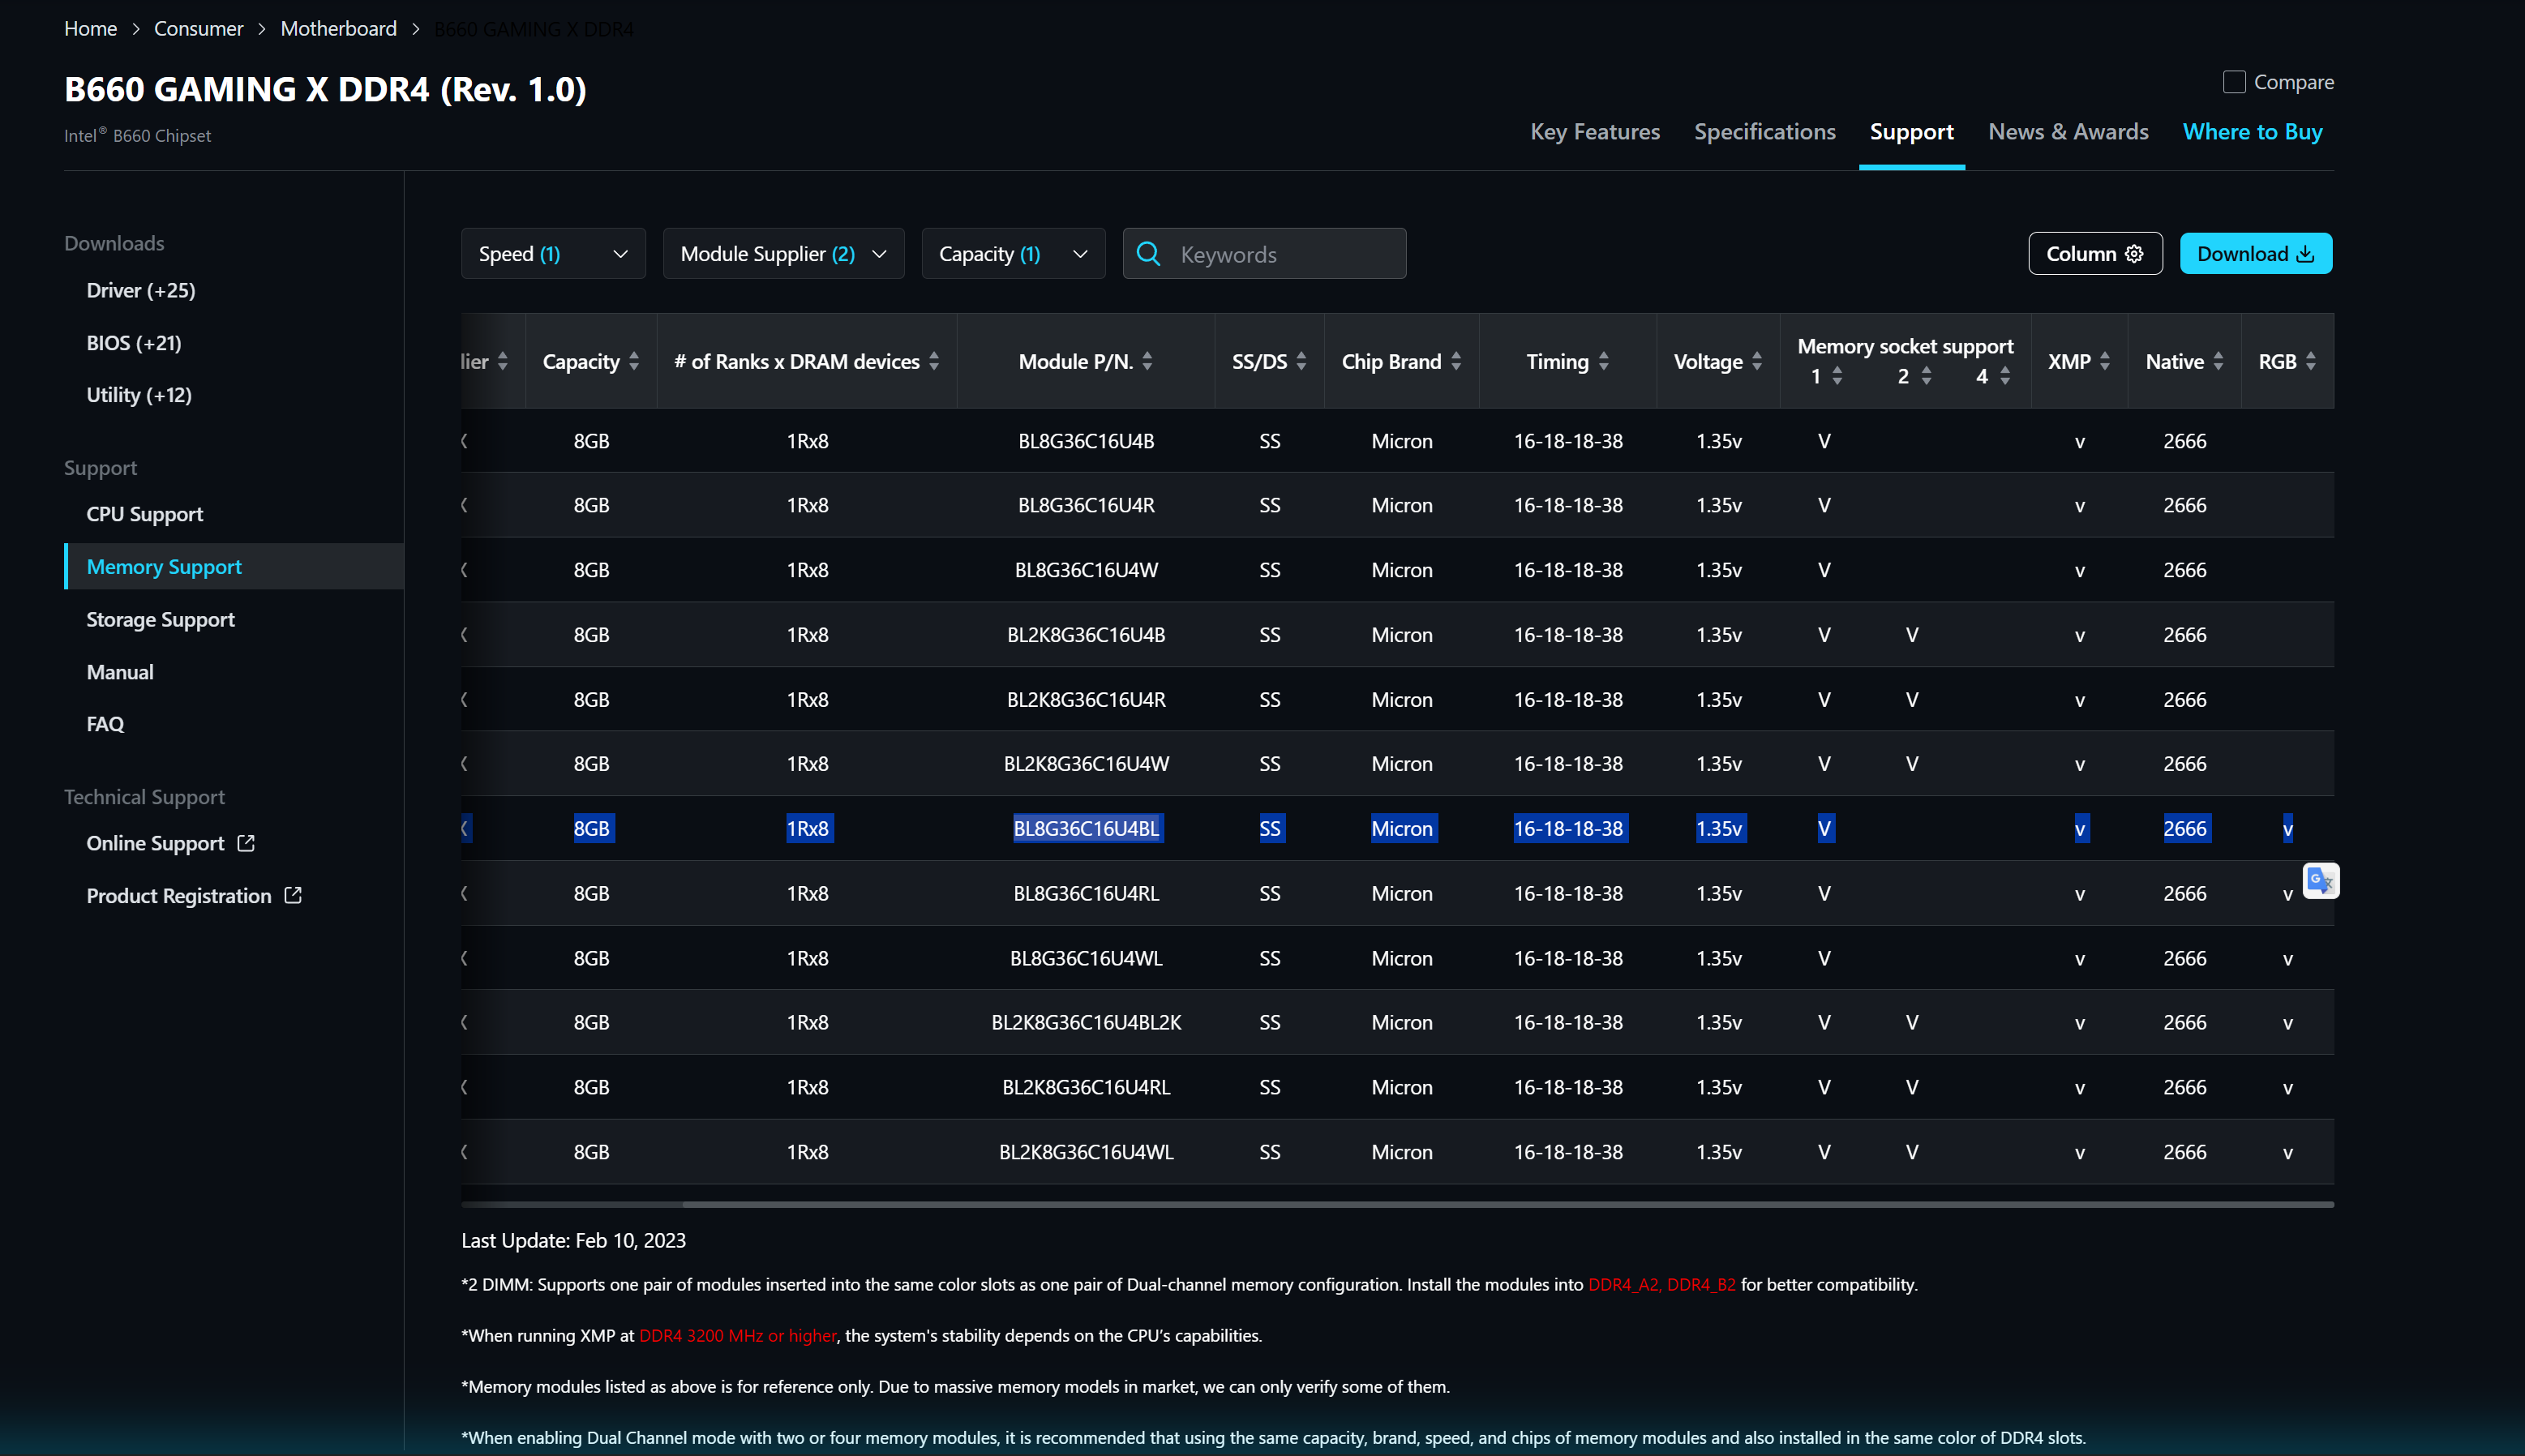Click the Column settings button
The image size is (2525, 1456).
point(2095,254)
